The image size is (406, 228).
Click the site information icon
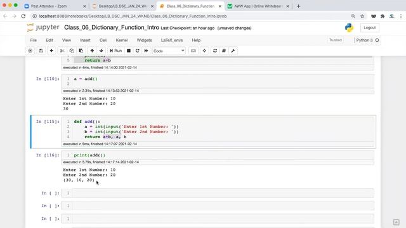[34, 16]
